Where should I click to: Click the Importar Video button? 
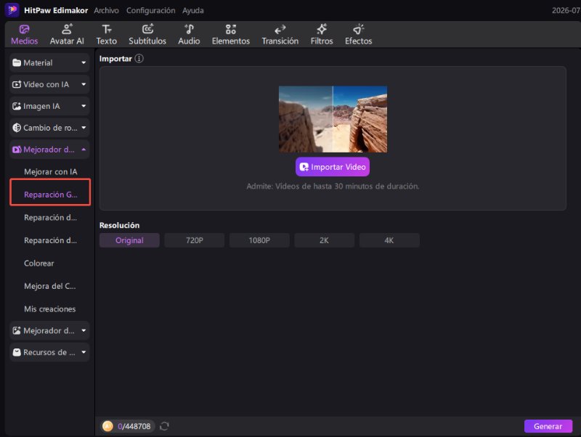tap(333, 167)
